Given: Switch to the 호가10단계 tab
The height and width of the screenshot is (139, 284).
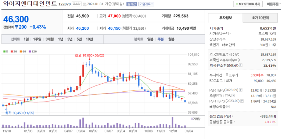Looking at the screenshot, I should [x=260, y=18].
